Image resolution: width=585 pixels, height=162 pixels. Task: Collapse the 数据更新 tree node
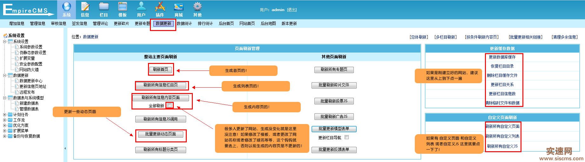(4, 75)
